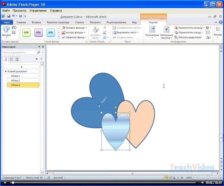This screenshot has width=224, height=186.
Task: Select the yellow-green shape style preset
Action: point(26,32)
